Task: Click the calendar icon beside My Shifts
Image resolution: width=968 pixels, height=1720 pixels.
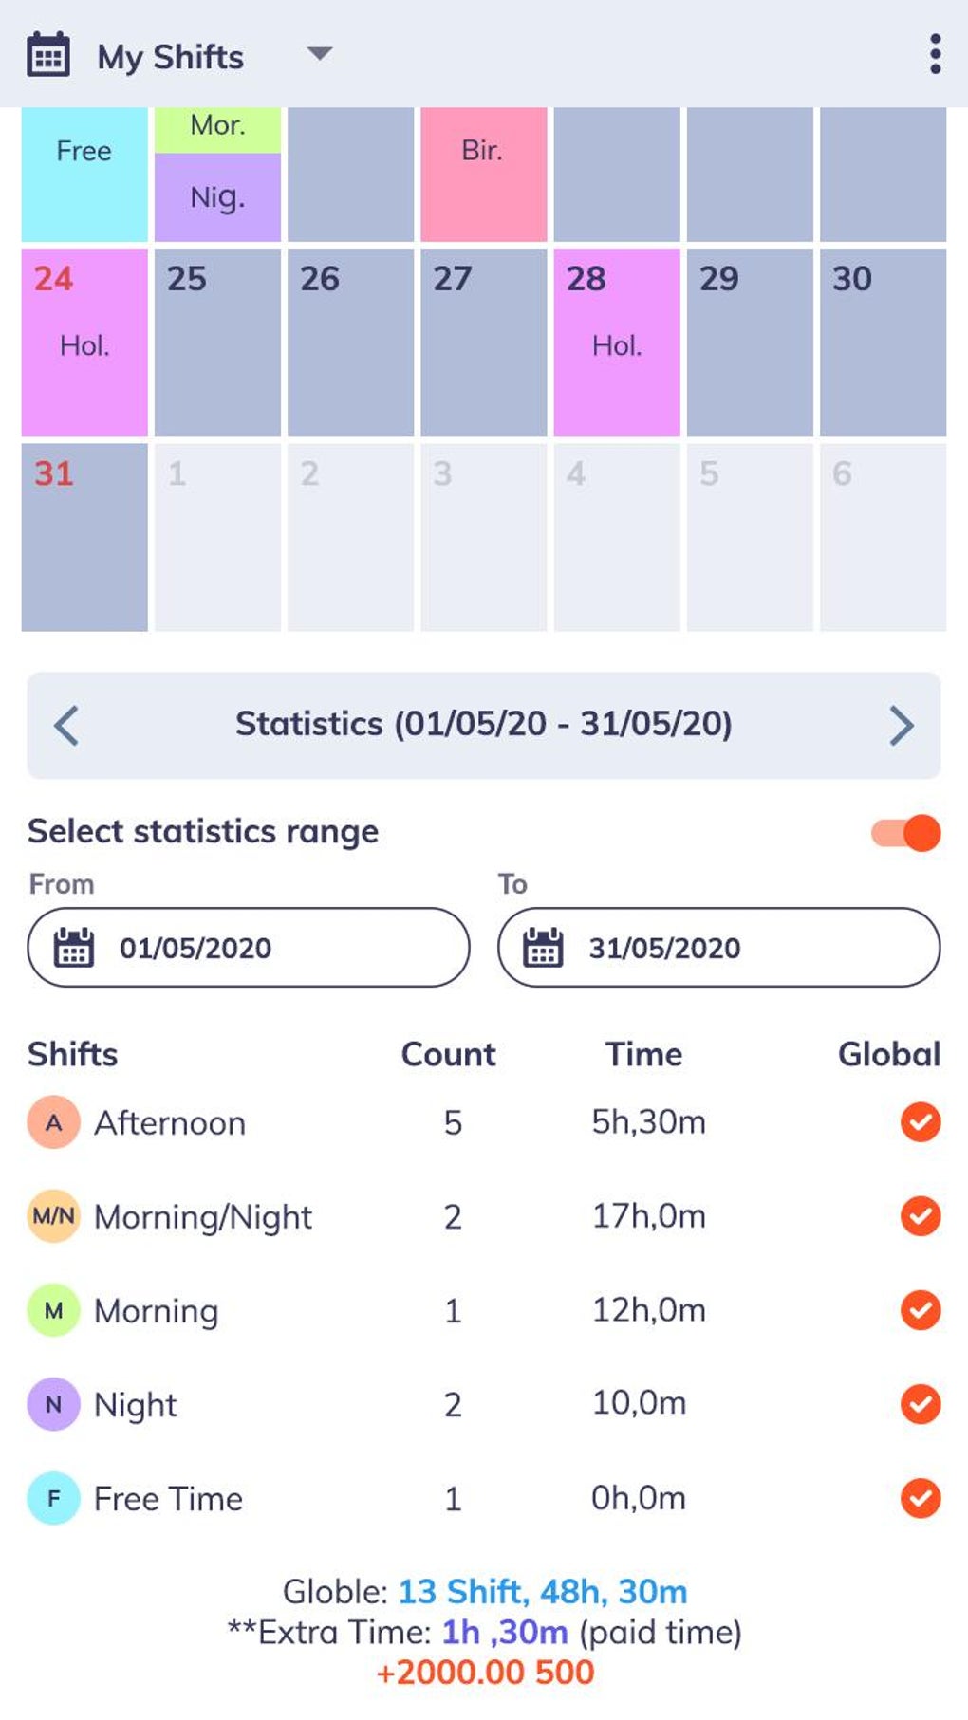Action: [x=47, y=55]
